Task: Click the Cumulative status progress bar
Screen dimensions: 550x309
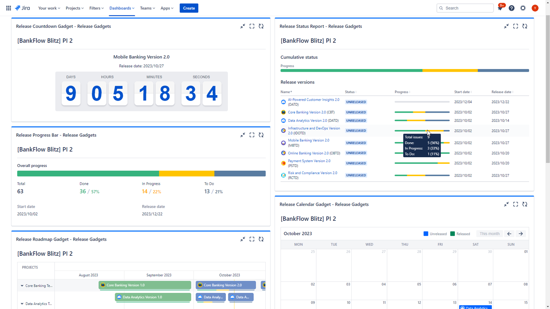Action: 405,70
